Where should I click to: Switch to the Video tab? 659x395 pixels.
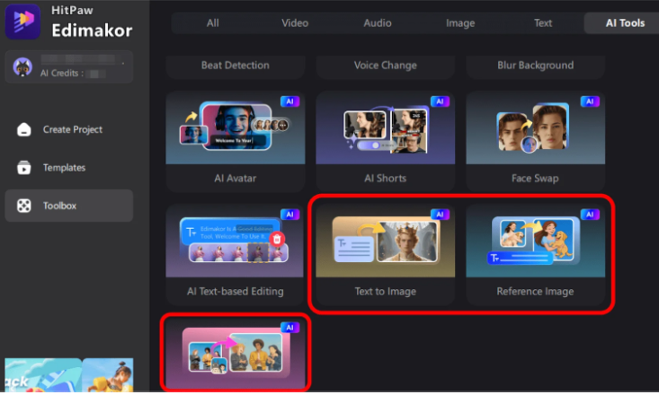pyautogui.click(x=295, y=23)
